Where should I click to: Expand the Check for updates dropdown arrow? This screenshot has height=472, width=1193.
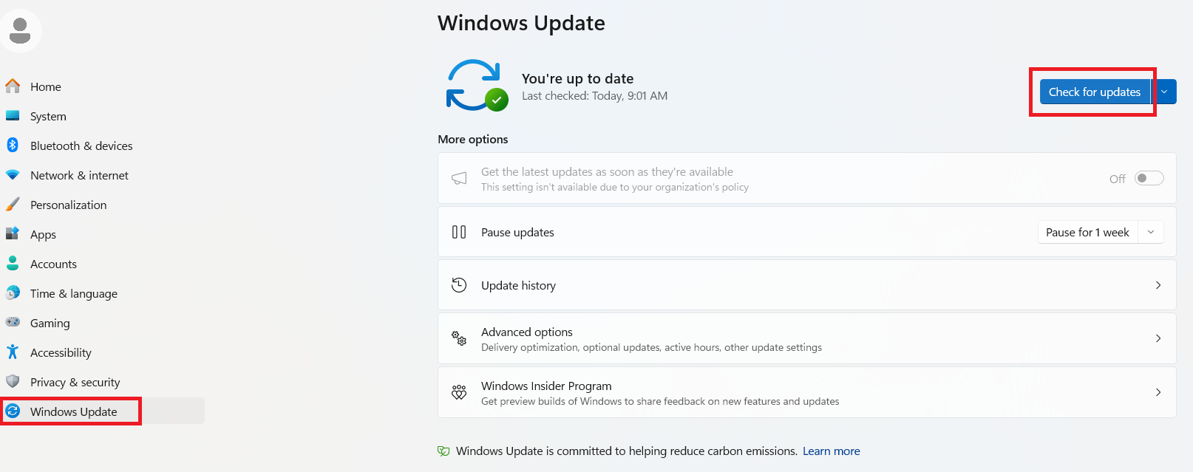pyautogui.click(x=1164, y=92)
